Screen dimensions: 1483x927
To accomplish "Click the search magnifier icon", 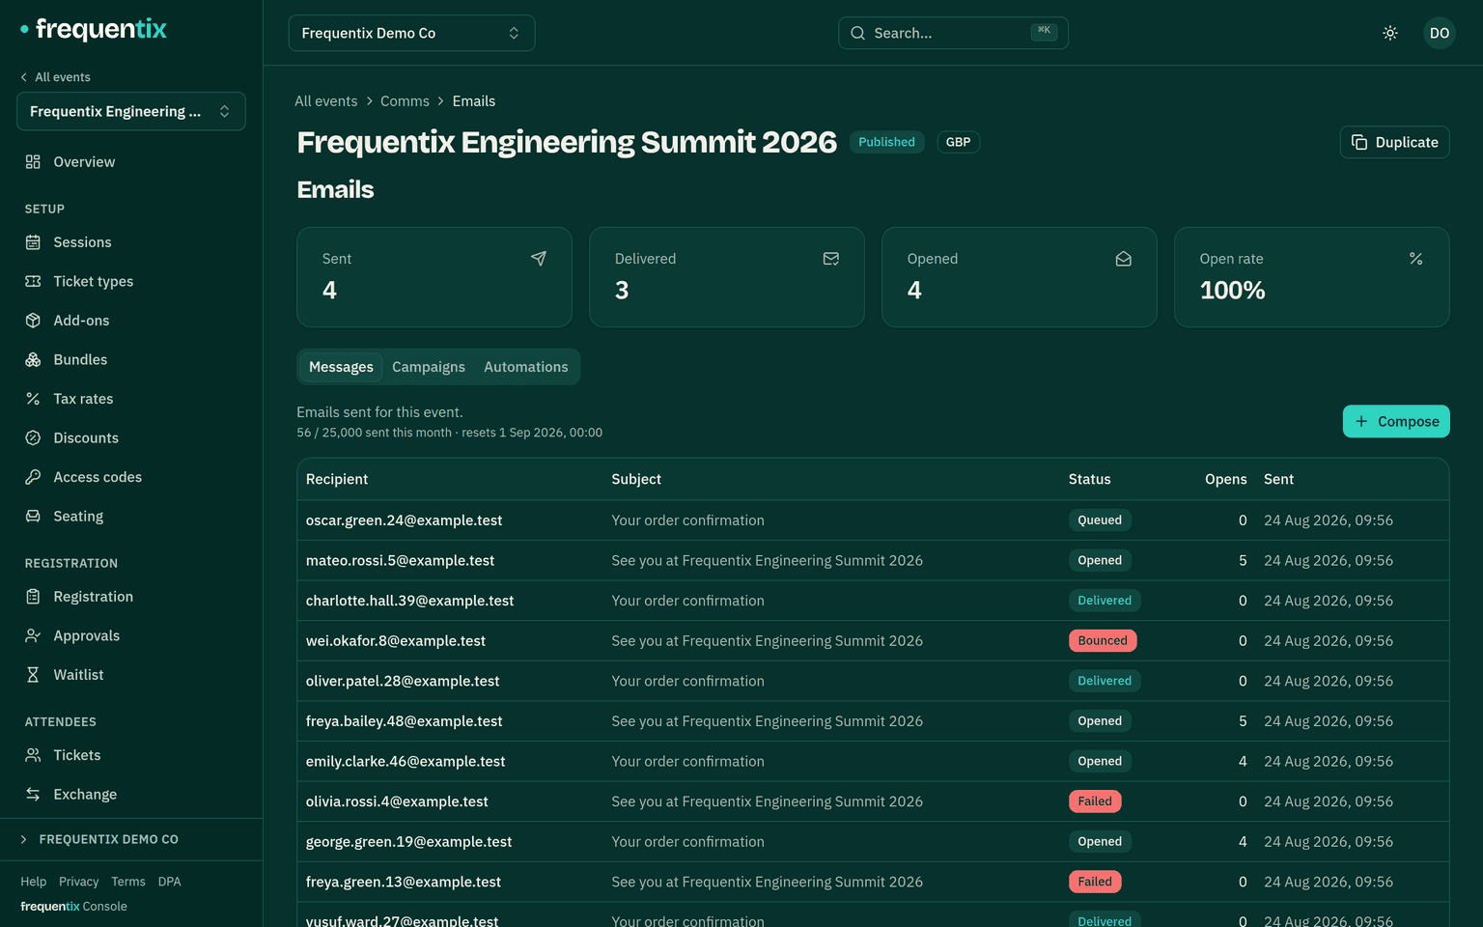I will tap(857, 33).
